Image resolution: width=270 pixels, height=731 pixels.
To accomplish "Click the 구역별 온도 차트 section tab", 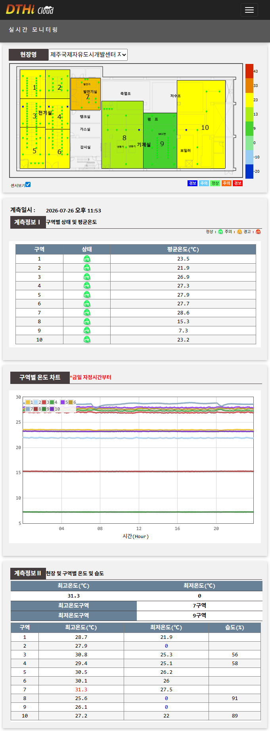I will pos(40,378).
